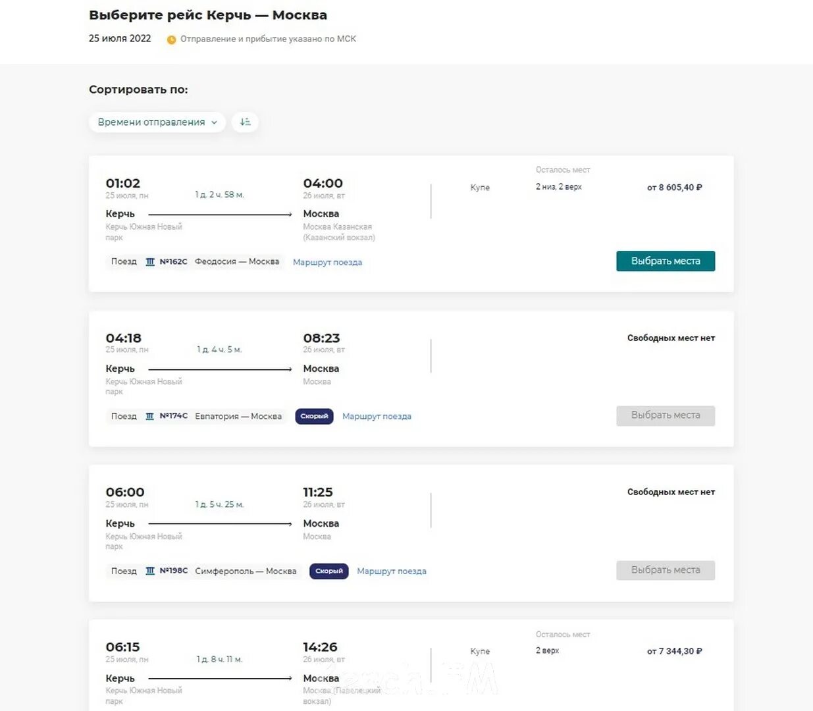Screen dimensions: 813x711
Task: Click 'Купе' class on the 06:15 train
Action: click(x=480, y=651)
